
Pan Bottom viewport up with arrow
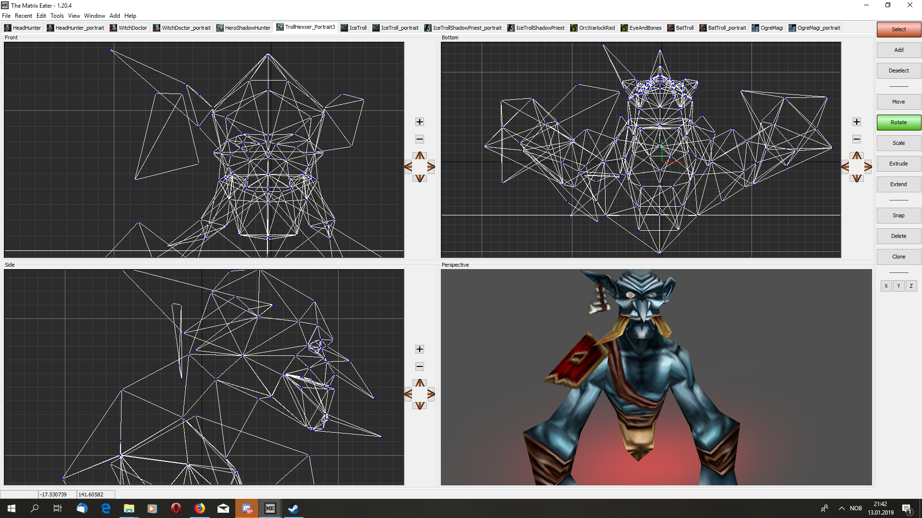pos(857,155)
